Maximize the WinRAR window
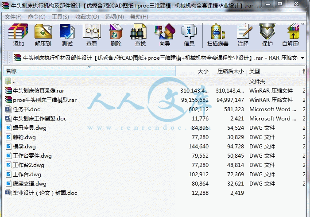 tap(280, 4)
